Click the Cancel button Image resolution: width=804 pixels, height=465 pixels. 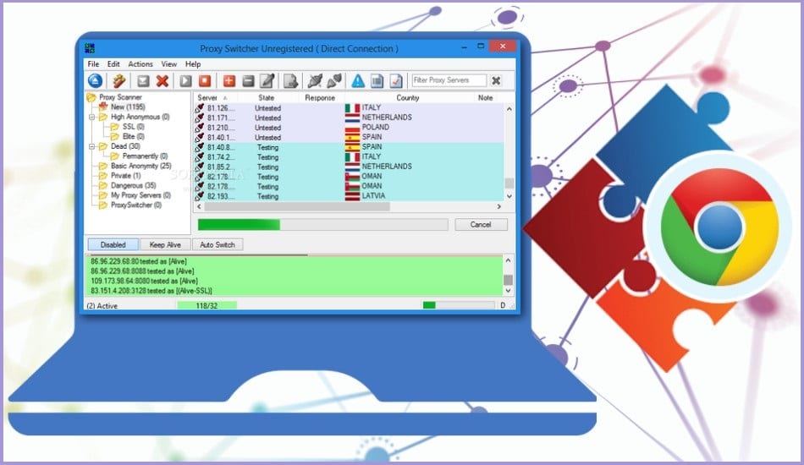481,225
